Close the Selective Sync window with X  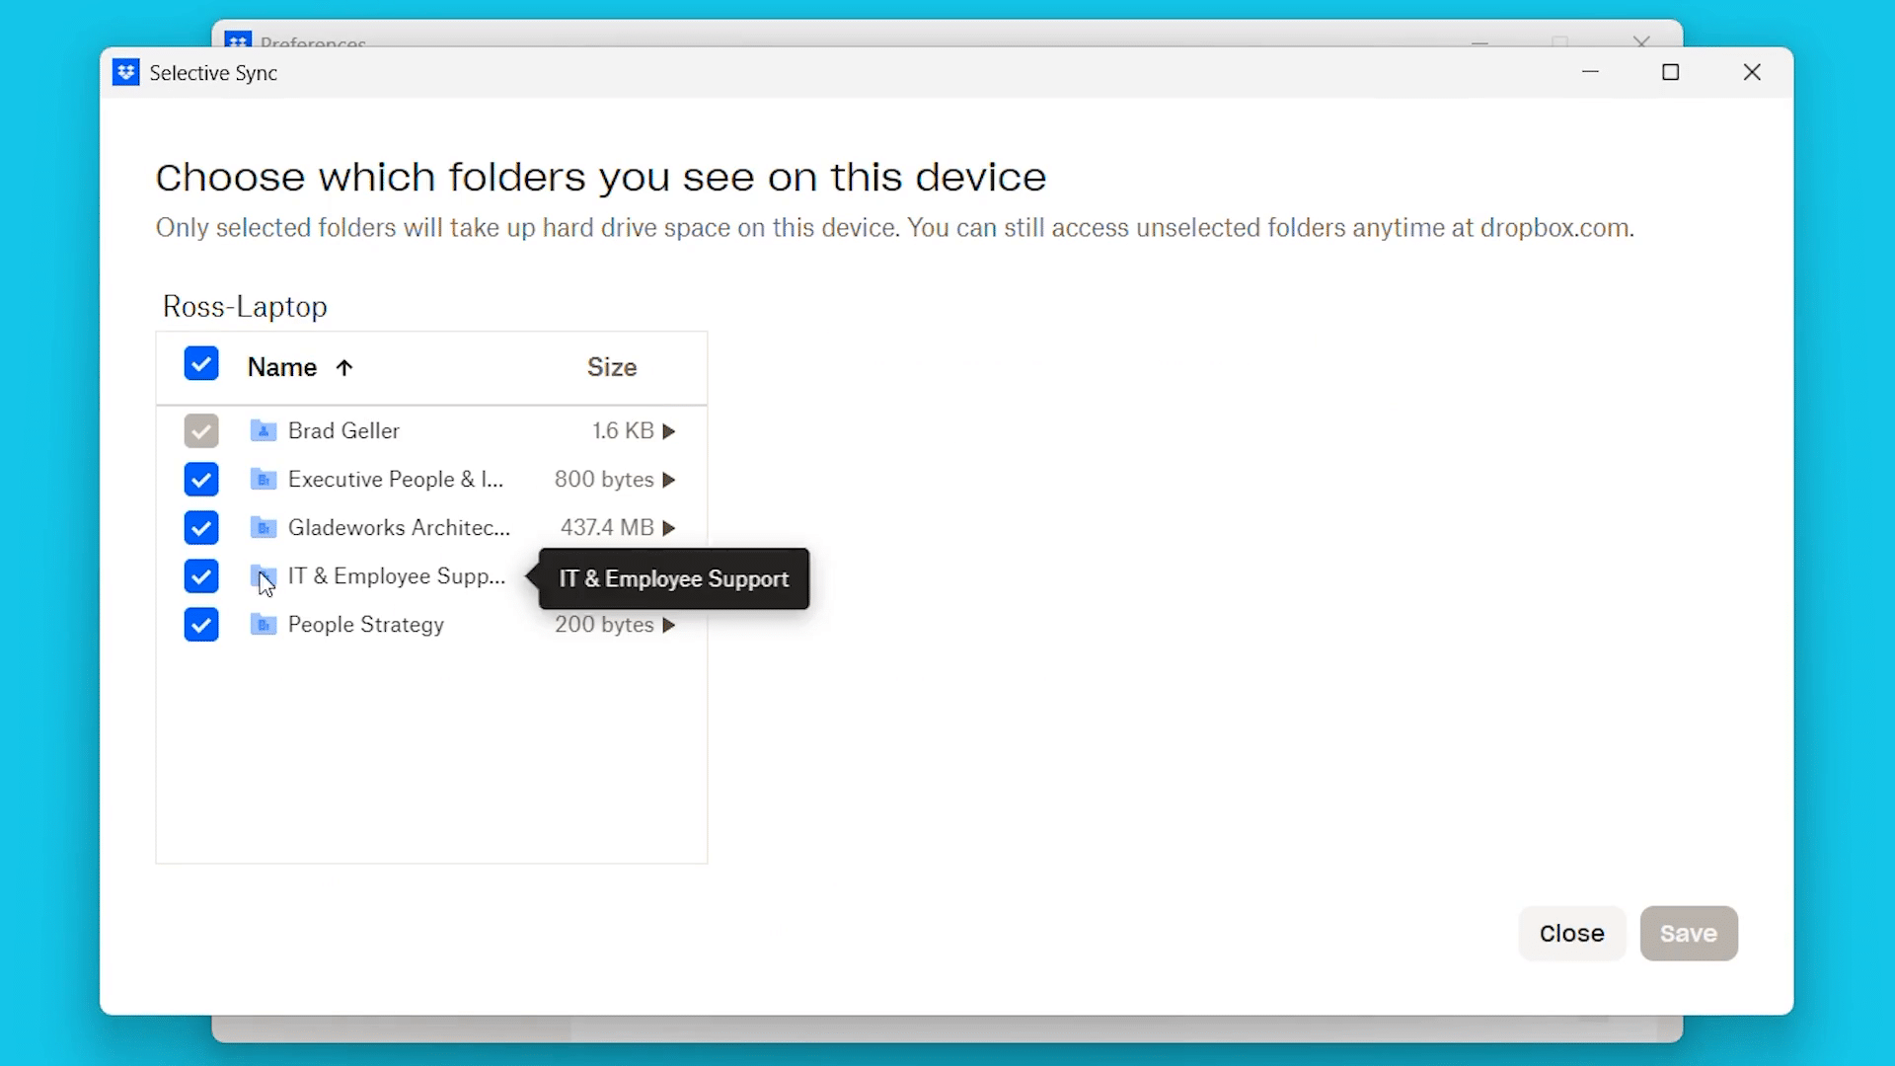click(1752, 72)
